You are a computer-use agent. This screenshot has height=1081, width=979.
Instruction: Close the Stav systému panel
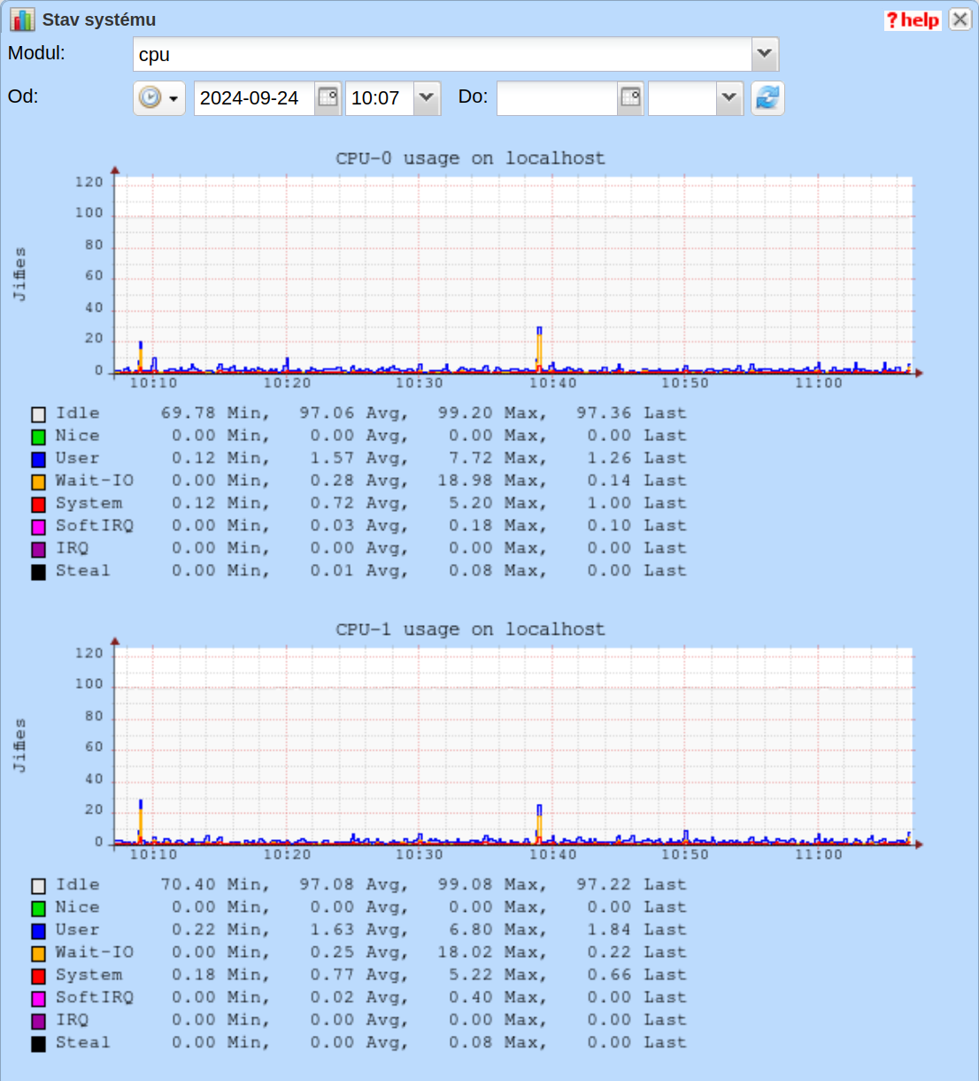[960, 19]
